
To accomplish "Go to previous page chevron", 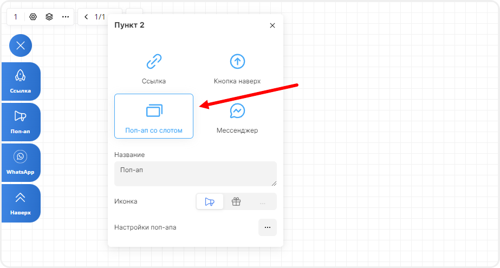I will 86,17.
